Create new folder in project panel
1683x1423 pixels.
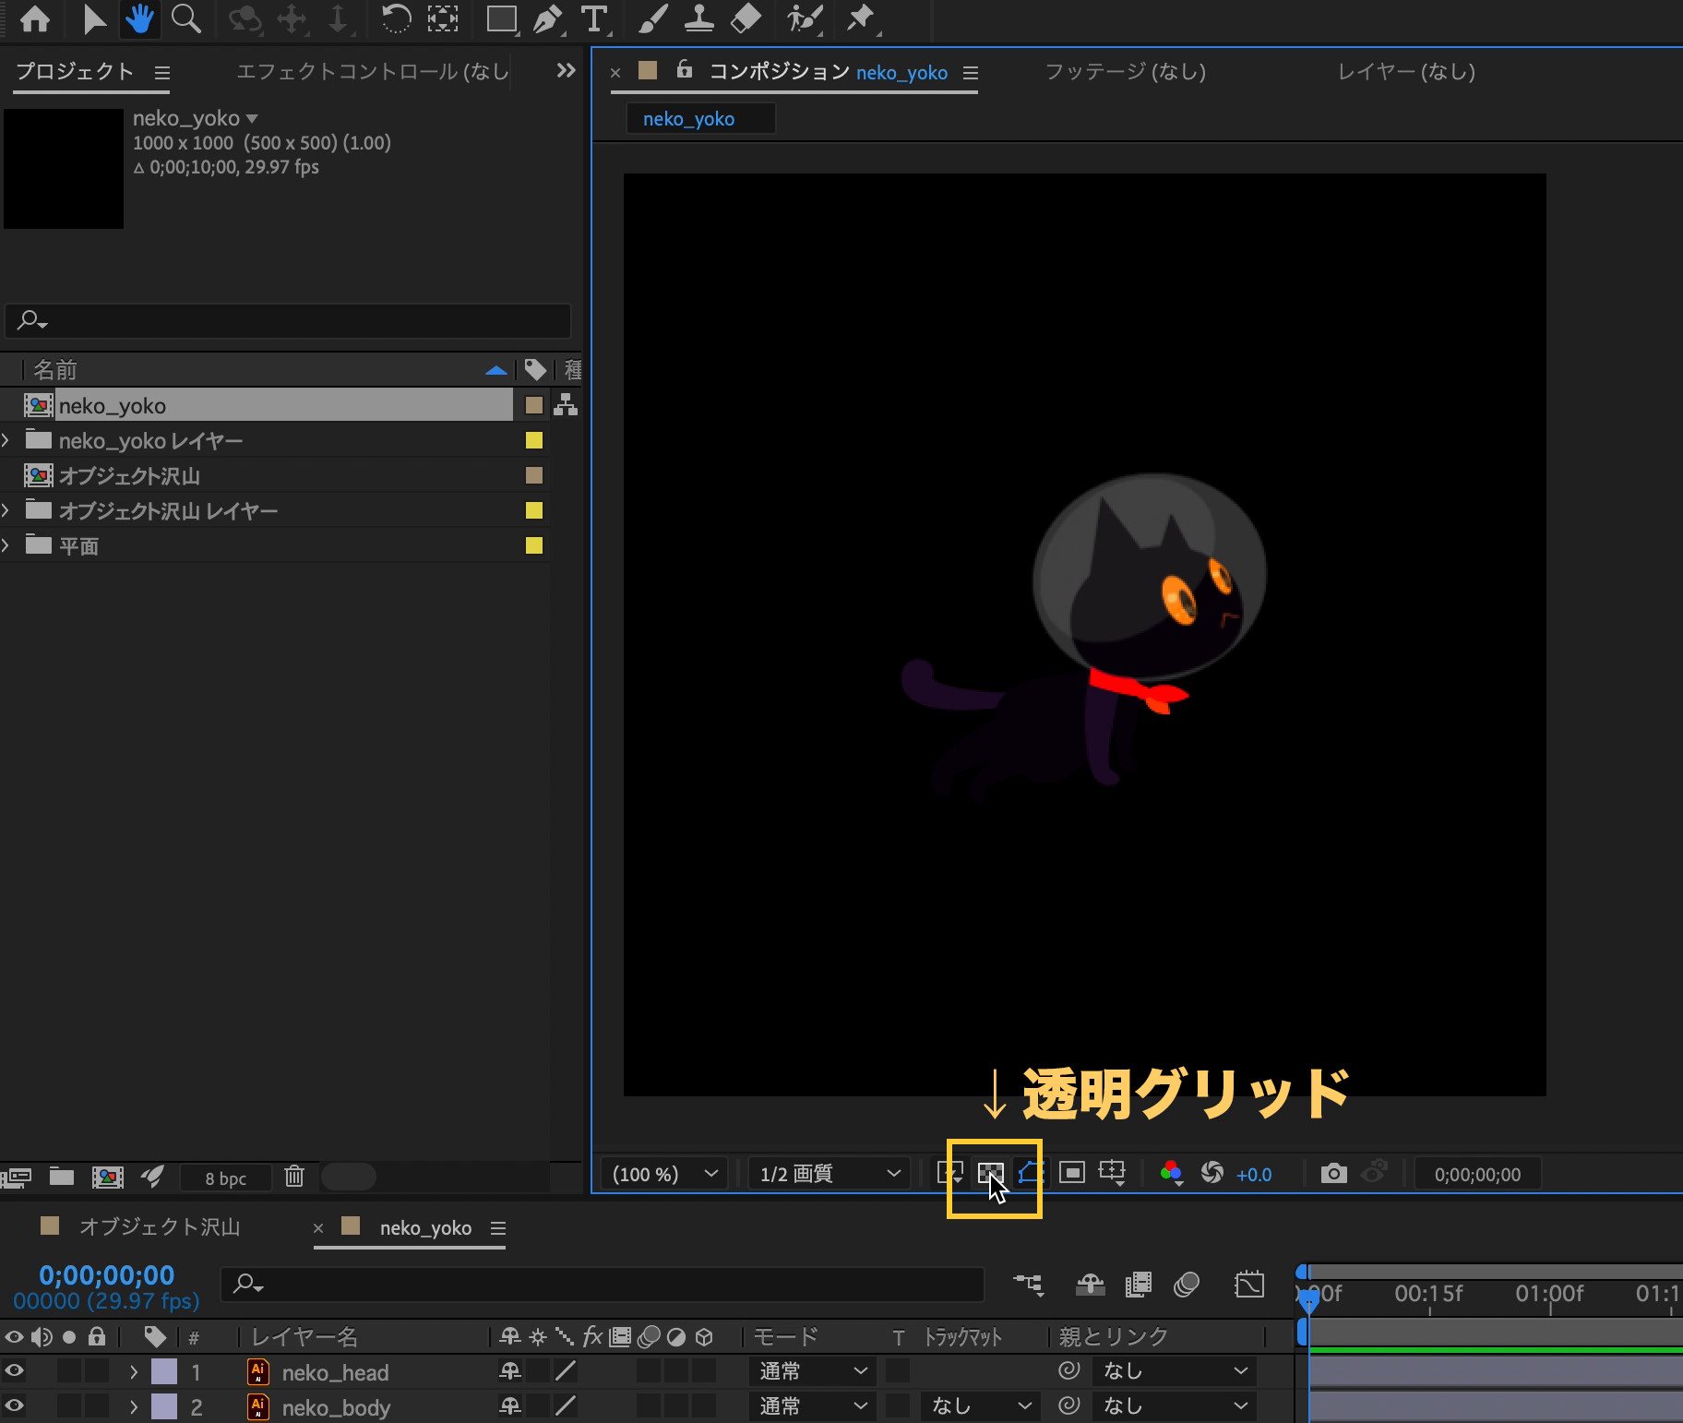(x=62, y=1177)
